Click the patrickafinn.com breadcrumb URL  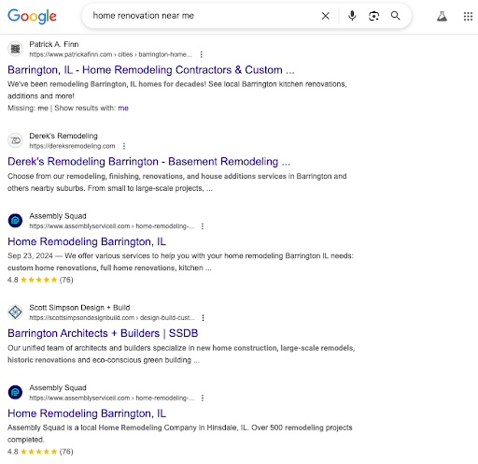point(110,54)
